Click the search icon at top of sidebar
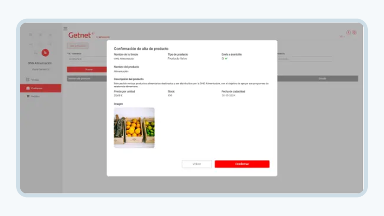 [x=30, y=35]
